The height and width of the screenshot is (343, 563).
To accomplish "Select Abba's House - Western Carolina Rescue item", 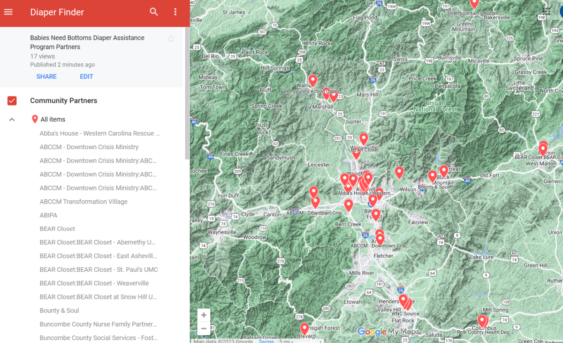I will coord(99,133).
